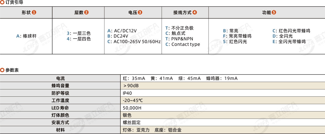Select the 形状 column header

26,12
